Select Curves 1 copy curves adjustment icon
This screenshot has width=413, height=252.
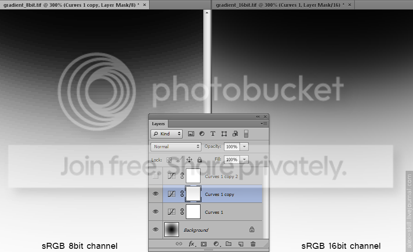tap(172, 194)
